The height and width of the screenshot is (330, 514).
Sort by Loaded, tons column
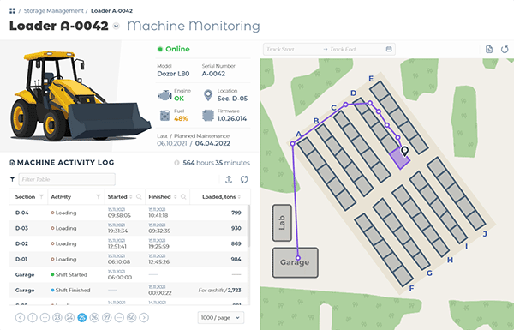239,197
